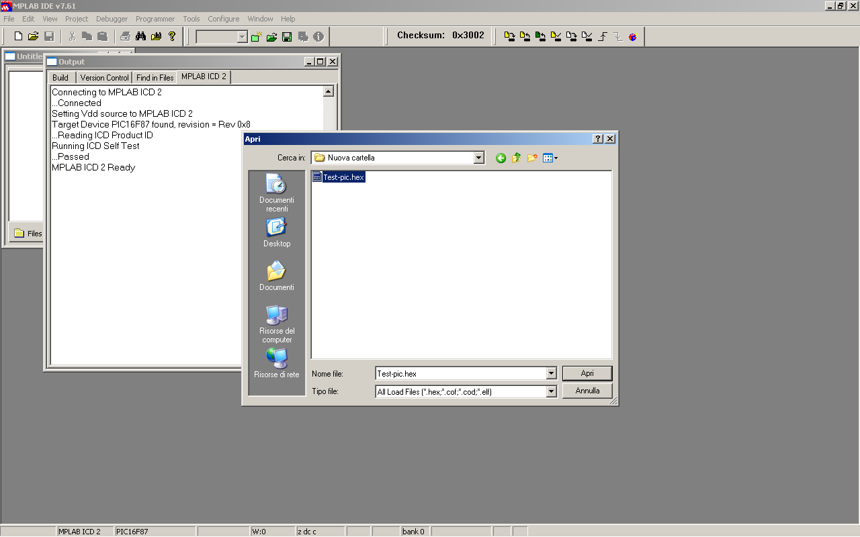Click the Release from Reset icon

pyautogui.click(x=603, y=37)
